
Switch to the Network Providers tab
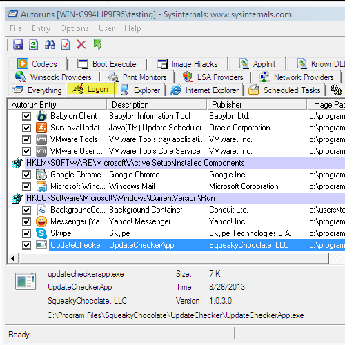click(x=296, y=77)
